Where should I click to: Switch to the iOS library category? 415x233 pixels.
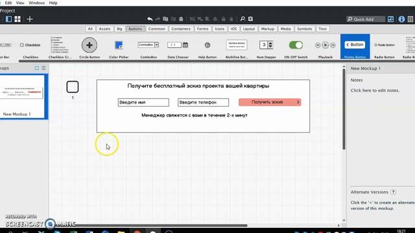tap(233, 28)
